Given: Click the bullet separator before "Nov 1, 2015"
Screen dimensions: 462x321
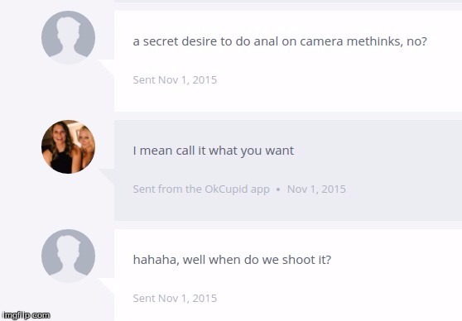Looking at the screenshot, I should pos(278,189).
